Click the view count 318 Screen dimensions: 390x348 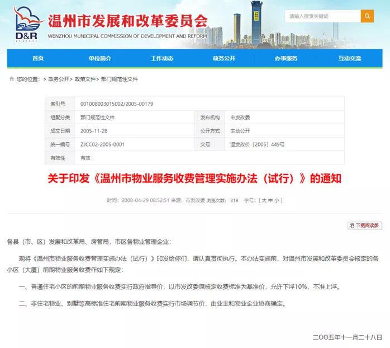coord(234,200)
